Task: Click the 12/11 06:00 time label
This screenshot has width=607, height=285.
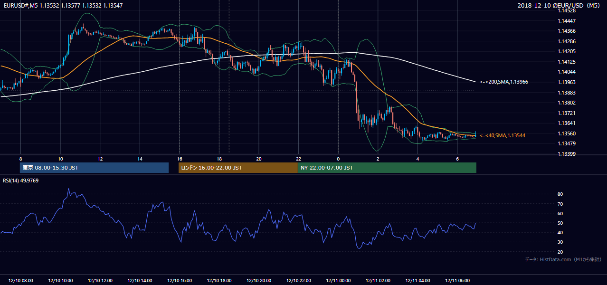Action: [x=457, y=281]
